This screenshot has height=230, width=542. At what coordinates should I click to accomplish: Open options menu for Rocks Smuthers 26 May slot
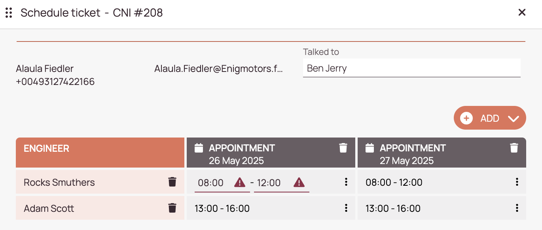click(x=346, y=182)
